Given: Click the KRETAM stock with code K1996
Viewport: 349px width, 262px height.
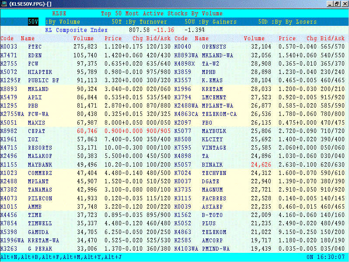Looking at the screenshot, I should point(213,89).
